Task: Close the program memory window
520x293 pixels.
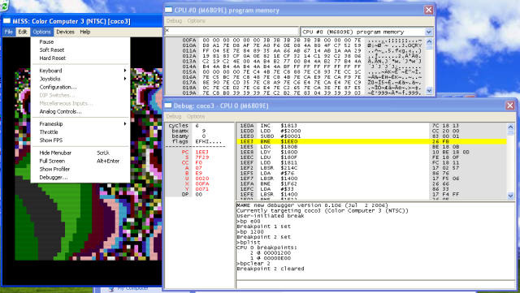Action: click(x=428, y=10)
